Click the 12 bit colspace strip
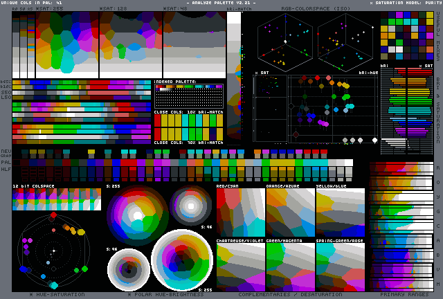 tap(57, 200)
